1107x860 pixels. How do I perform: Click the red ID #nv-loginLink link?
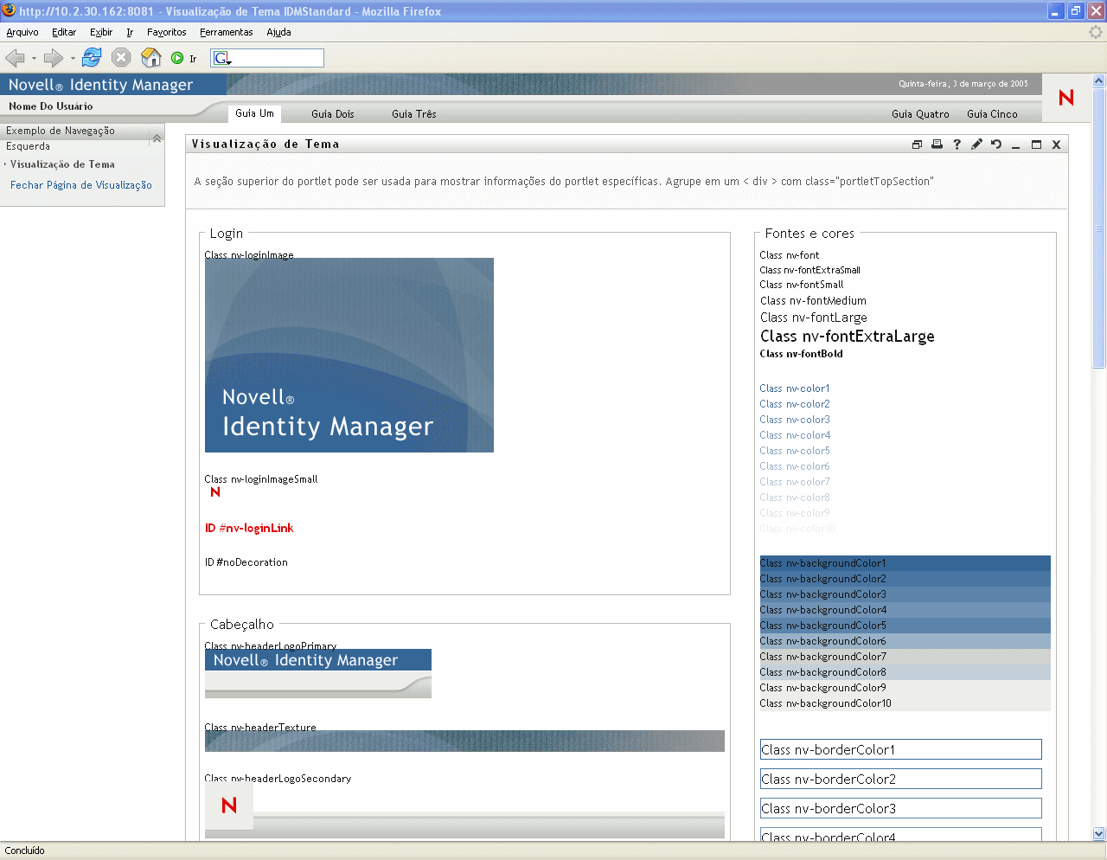[249, 528]
